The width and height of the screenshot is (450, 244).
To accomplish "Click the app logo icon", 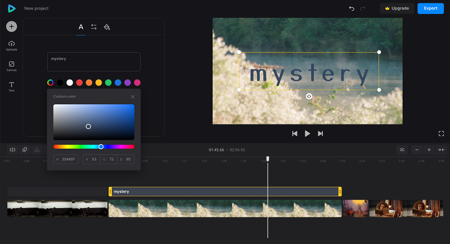I will tap(11, 8).
